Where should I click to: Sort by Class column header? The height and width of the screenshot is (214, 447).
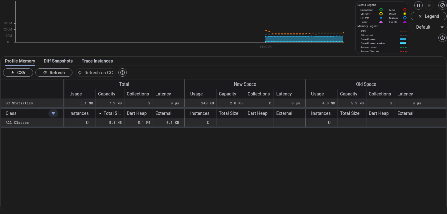click(11, 113)
